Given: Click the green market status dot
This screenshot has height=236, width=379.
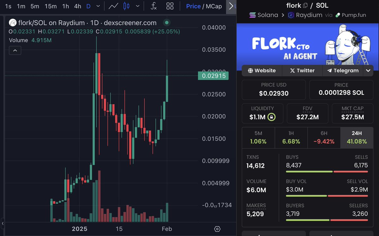Looking at the screenshot, I should pyautogui.click(x=167, y=22).
